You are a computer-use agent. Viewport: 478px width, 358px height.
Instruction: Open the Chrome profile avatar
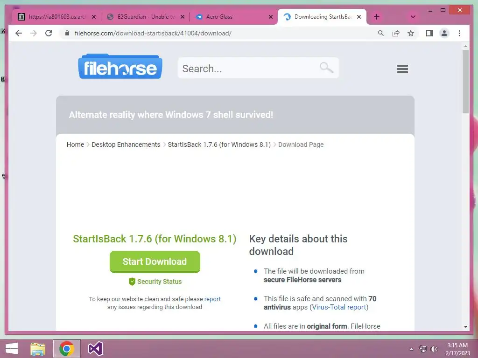click(x=444, y=33)
